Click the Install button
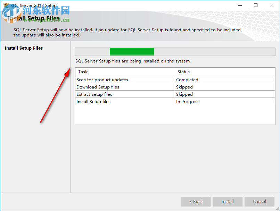Image resolution: width=280 pixels, height=211 pixels. tap(228, 202)
